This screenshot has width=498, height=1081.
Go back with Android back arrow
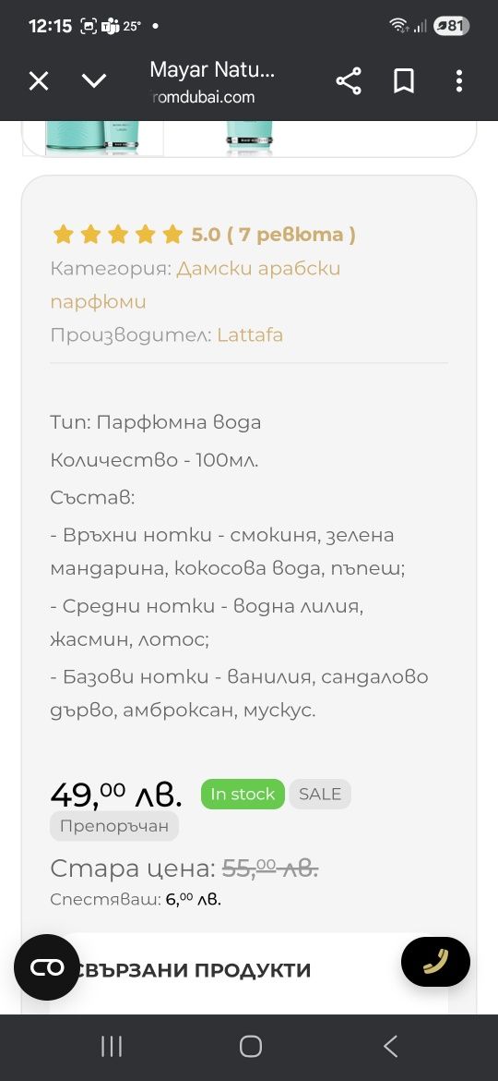pos(390,1047)
